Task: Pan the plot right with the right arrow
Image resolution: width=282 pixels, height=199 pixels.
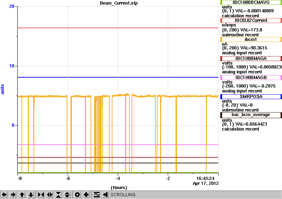Action: 13,195
